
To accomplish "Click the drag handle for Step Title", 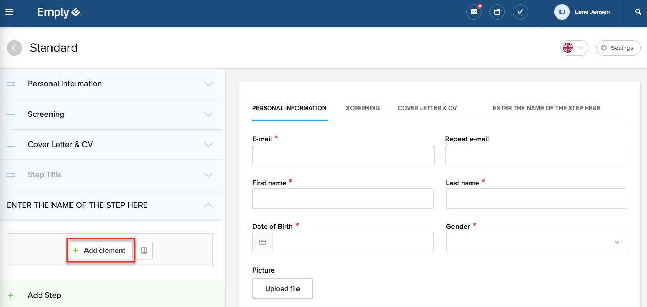I will [x=11, y=175].
